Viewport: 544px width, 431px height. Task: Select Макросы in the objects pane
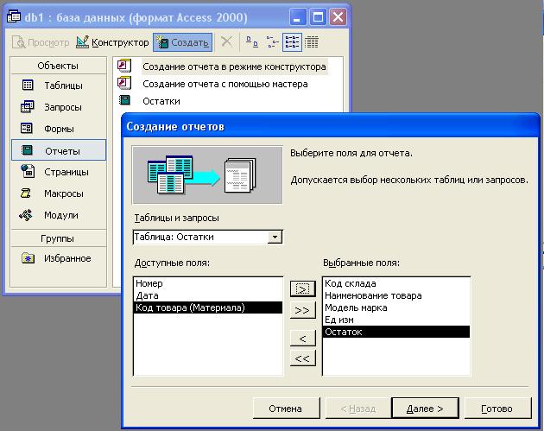click(x=59, y=193)
